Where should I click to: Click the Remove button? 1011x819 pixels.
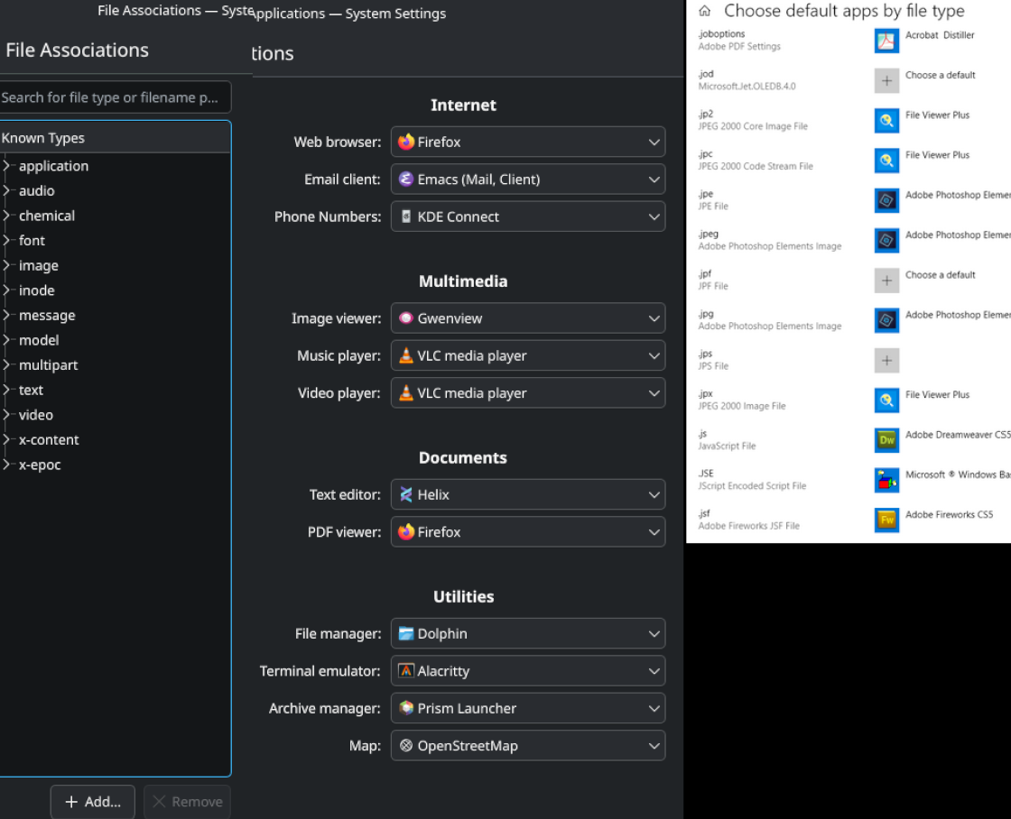click(187, 802)
